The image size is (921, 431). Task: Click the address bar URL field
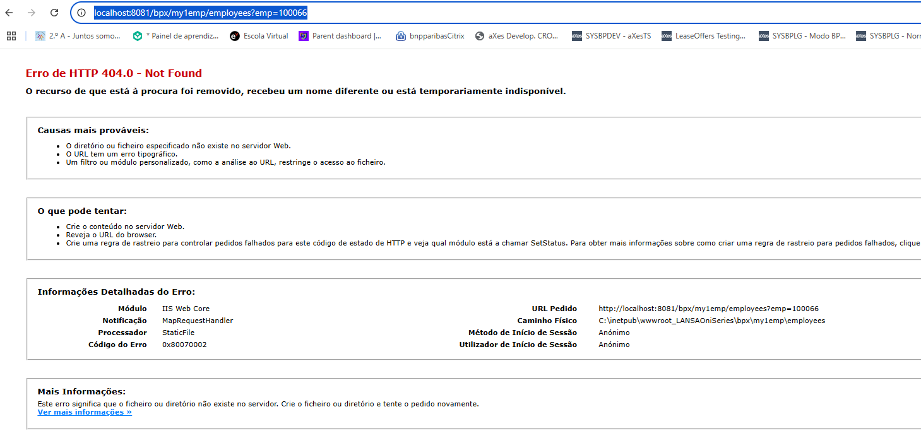(x=442, y=13)
